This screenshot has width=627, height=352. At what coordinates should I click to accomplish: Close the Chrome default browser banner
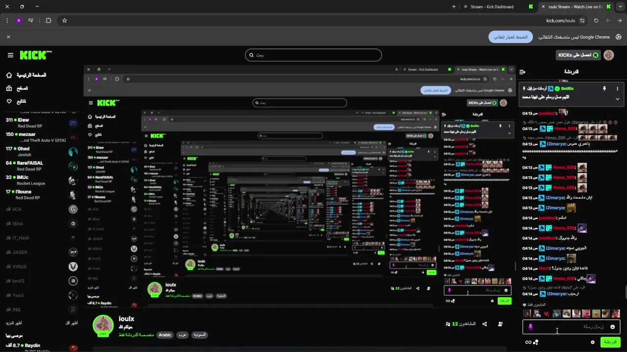click(x=8, y=37)
